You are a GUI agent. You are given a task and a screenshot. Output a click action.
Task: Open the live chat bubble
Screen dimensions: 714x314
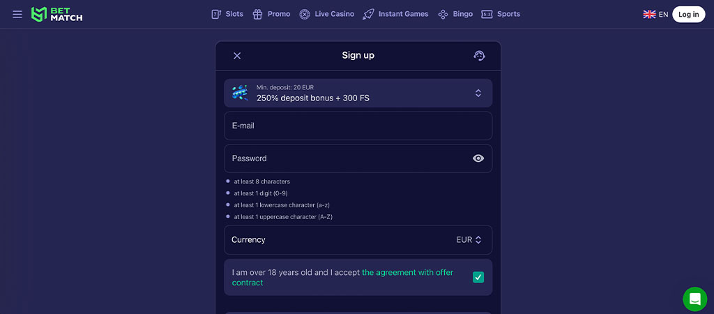(694, 299)
